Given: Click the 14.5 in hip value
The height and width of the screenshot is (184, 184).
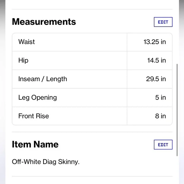Looking at the screenshot, I should point(156,60).
